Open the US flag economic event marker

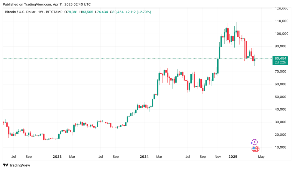tap(255, 149)
